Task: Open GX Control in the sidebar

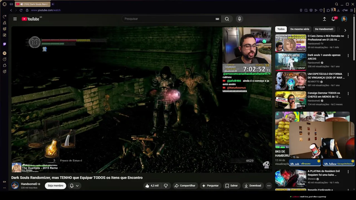Action: [4, 17]
